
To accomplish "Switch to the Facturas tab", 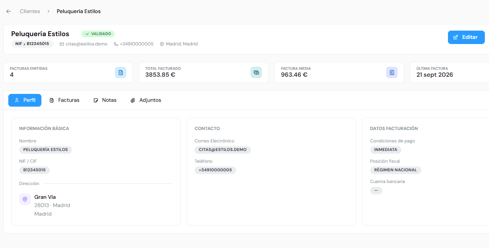I will click(x=65, y=100).
